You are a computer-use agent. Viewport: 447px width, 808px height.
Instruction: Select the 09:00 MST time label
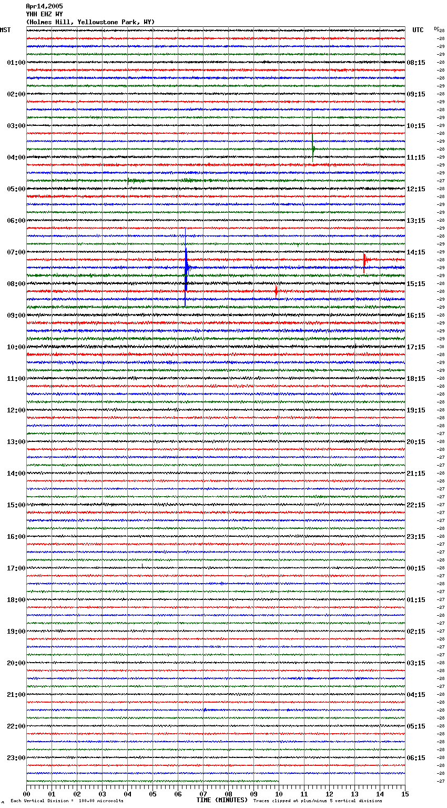[x=16, y=316]
